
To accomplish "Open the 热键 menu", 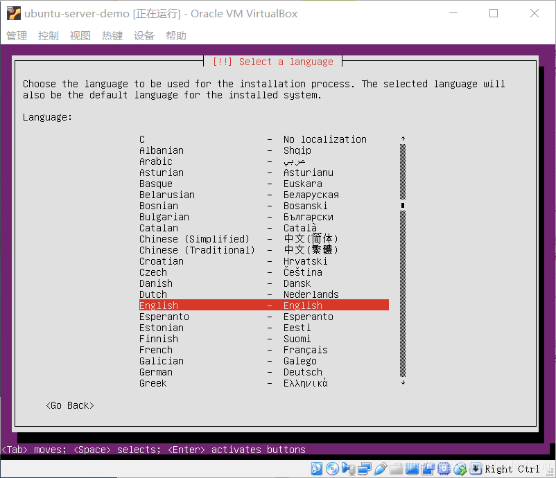I will 112,36.
